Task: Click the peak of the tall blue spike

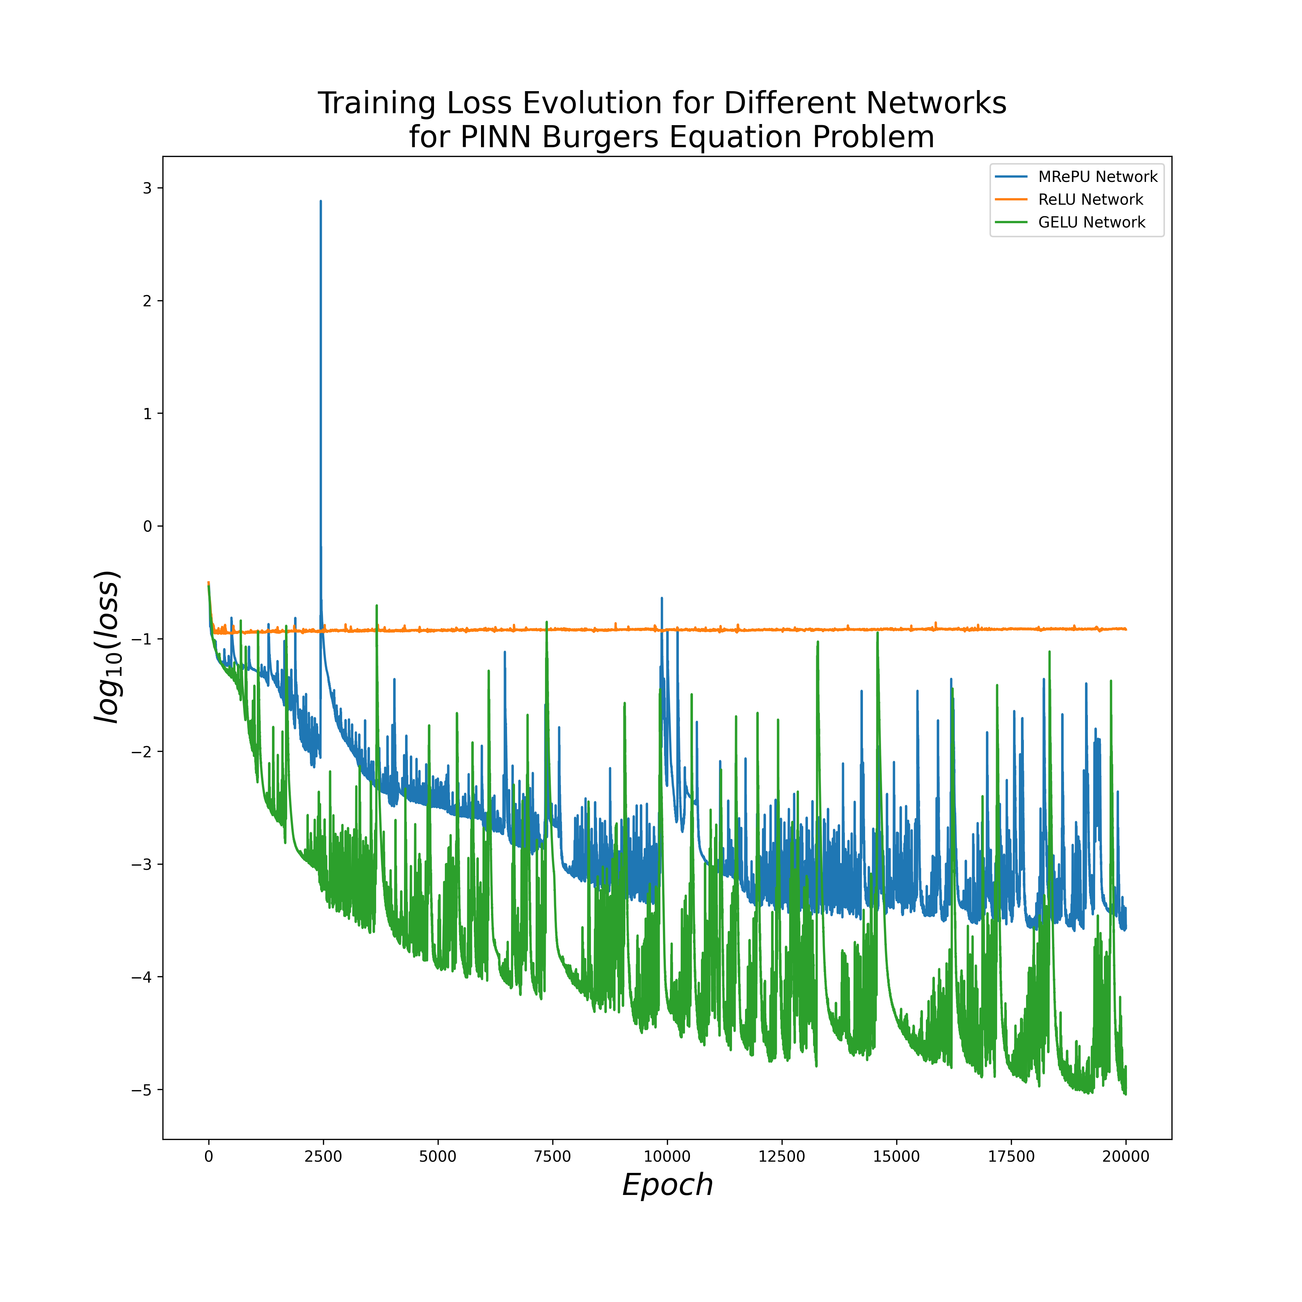Action: (321, 201)
